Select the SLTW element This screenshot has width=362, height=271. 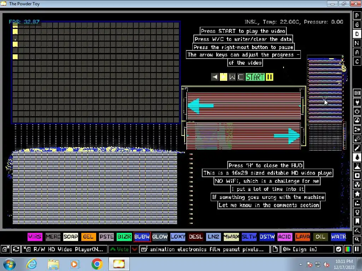click(249, 237)
